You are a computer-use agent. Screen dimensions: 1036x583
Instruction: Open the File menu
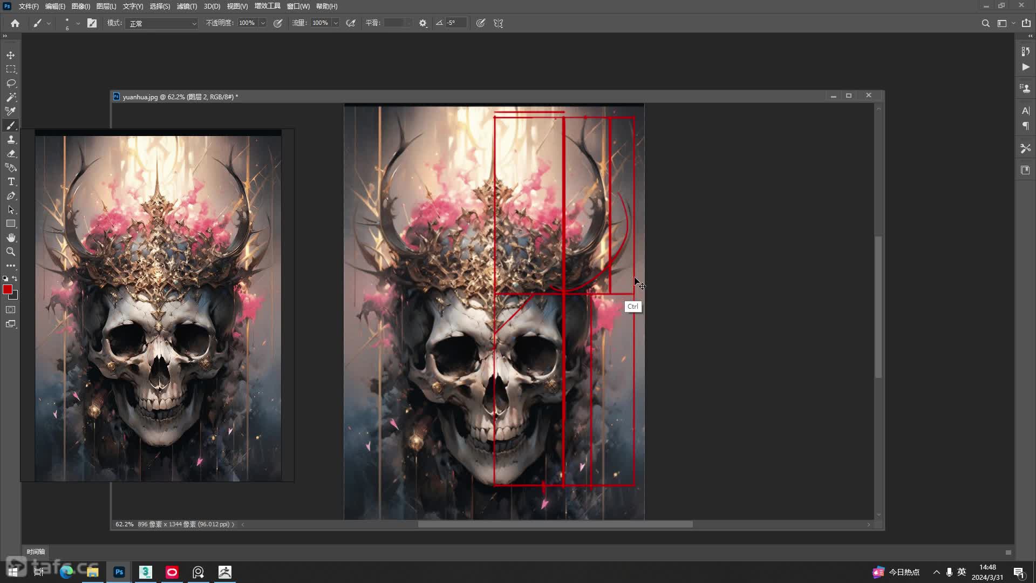pos(29,6)
